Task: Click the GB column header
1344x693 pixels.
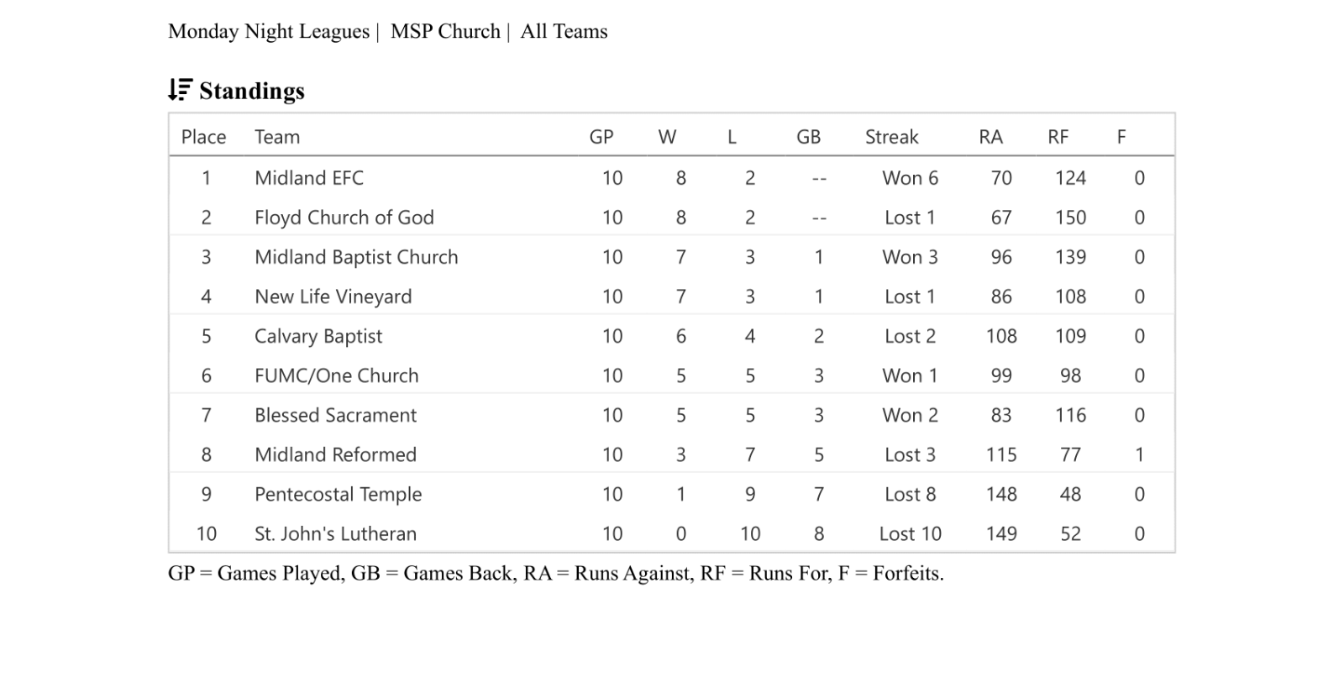Action: click(808, 137)
